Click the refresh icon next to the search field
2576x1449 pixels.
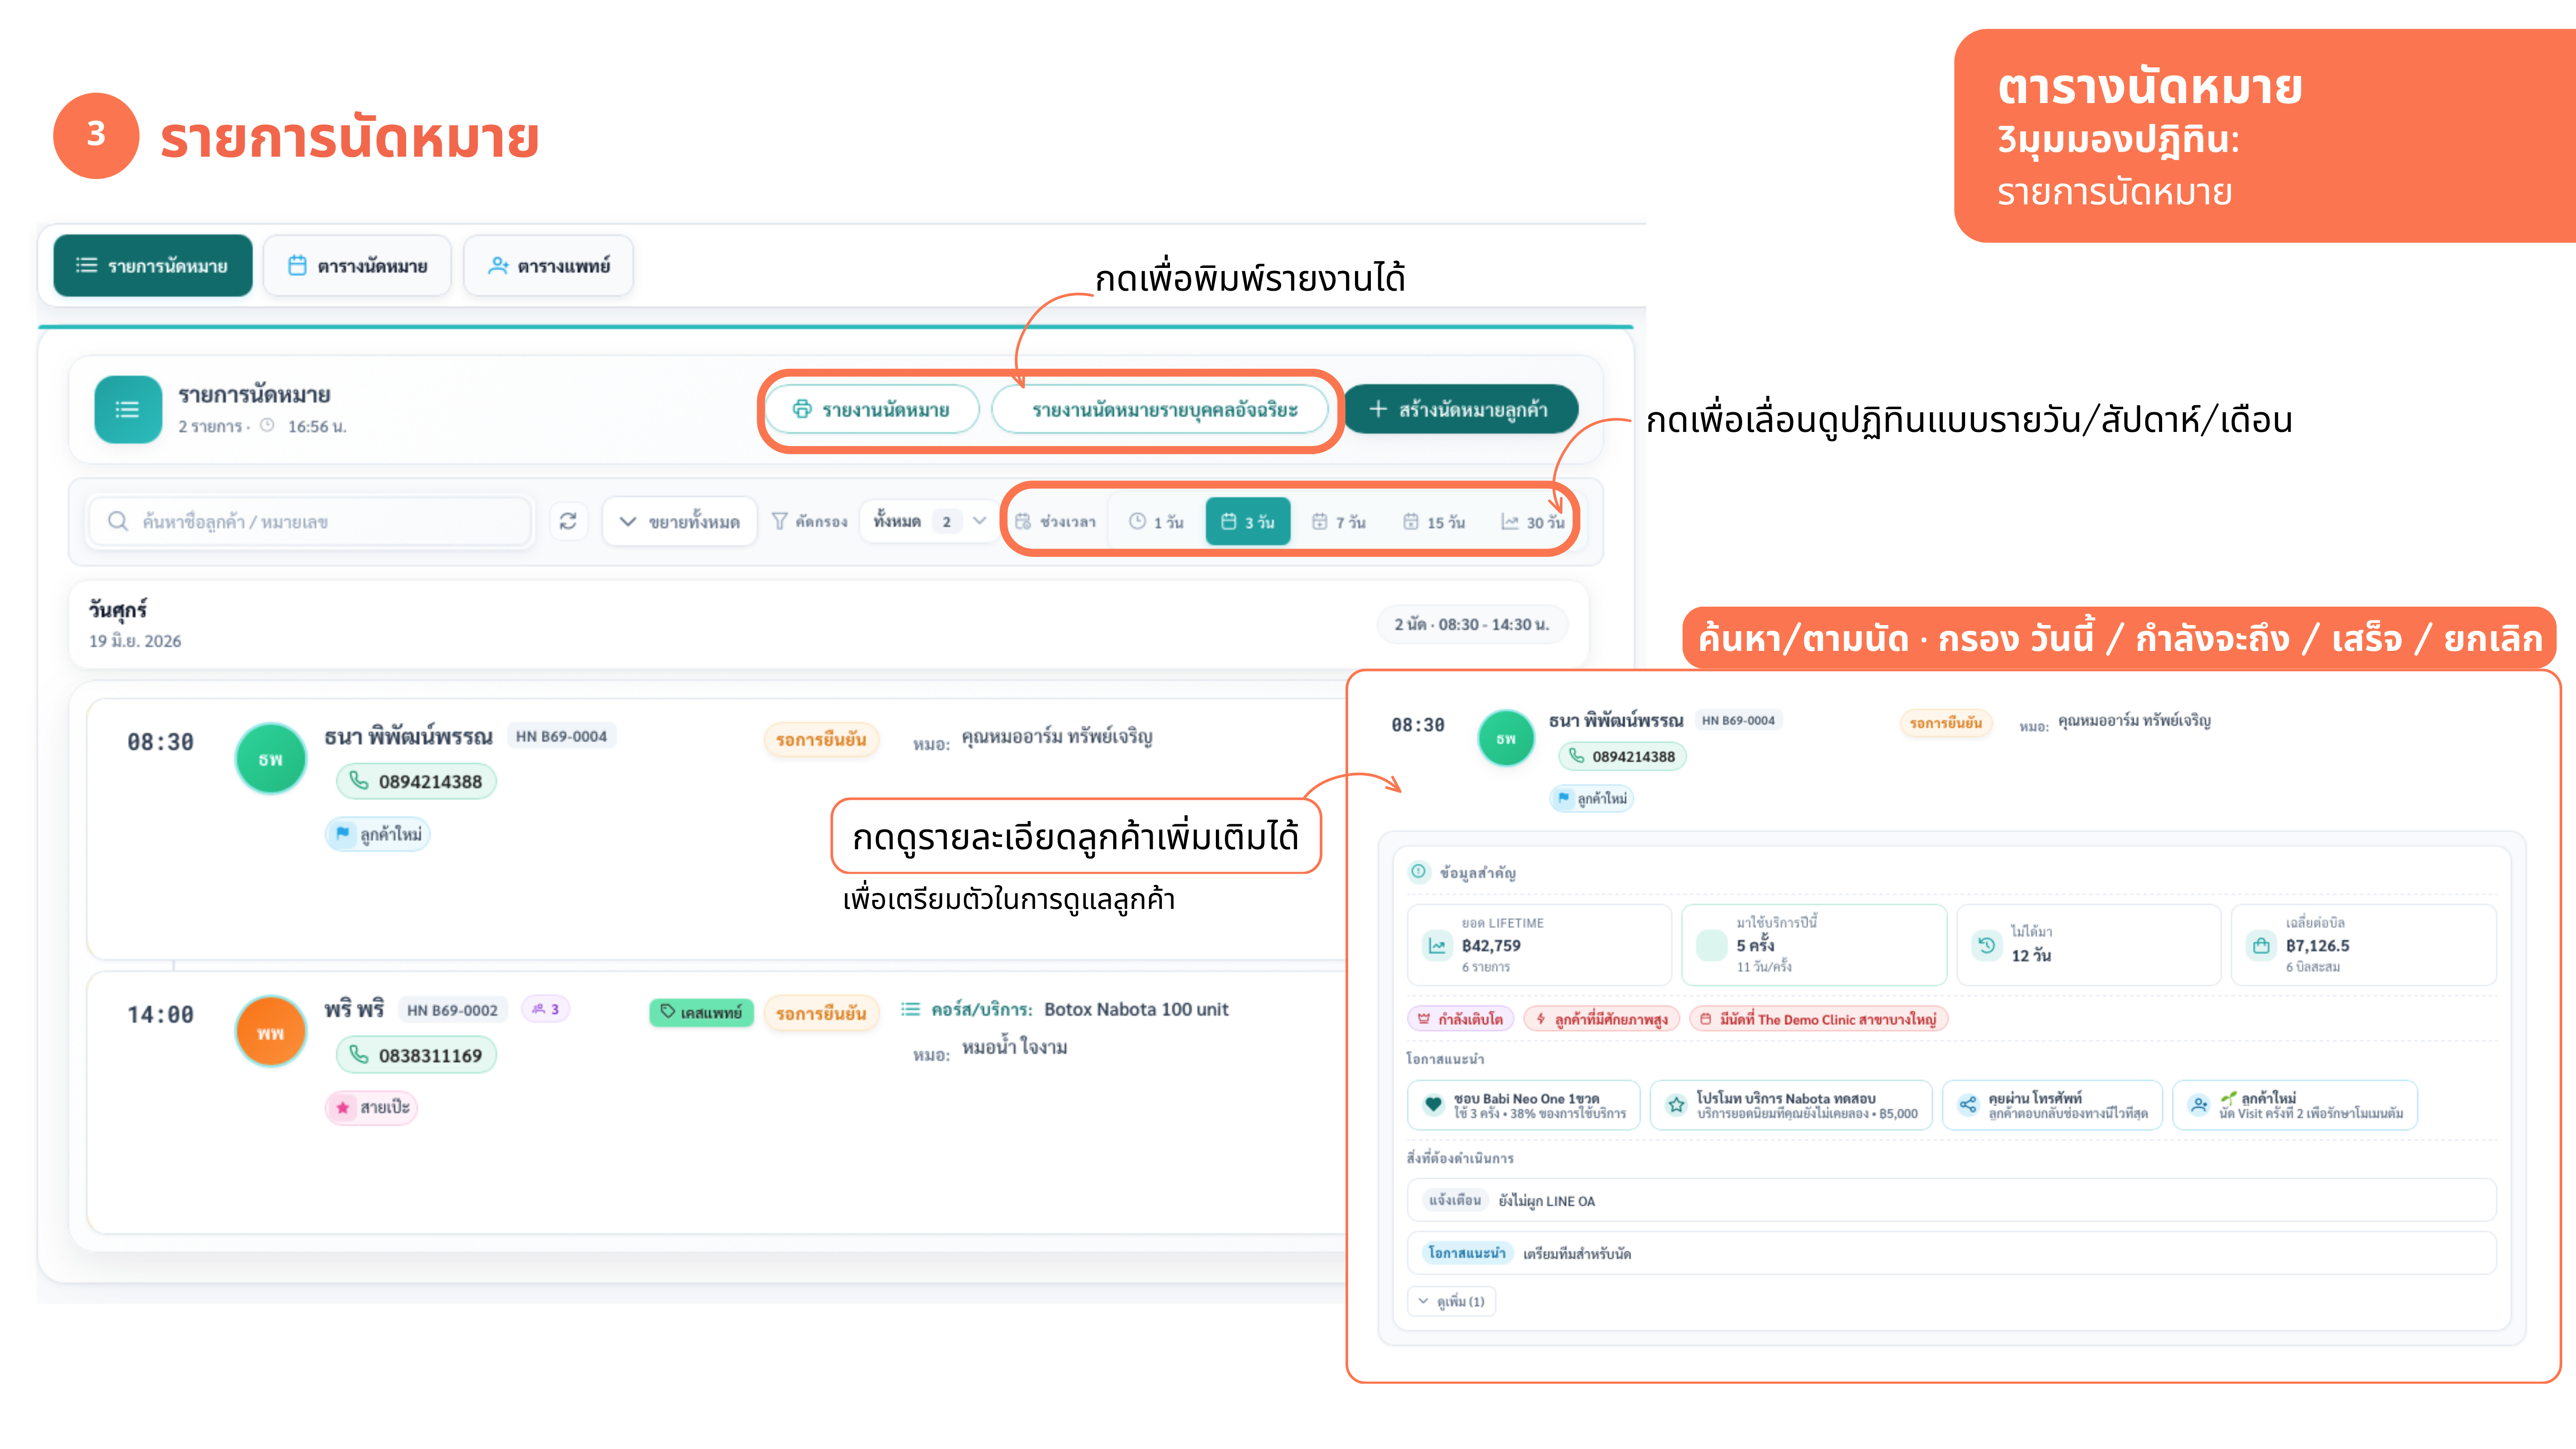point(568,521)
